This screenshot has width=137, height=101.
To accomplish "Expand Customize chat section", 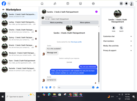I will pyautogui.click(x=118, y=36).
